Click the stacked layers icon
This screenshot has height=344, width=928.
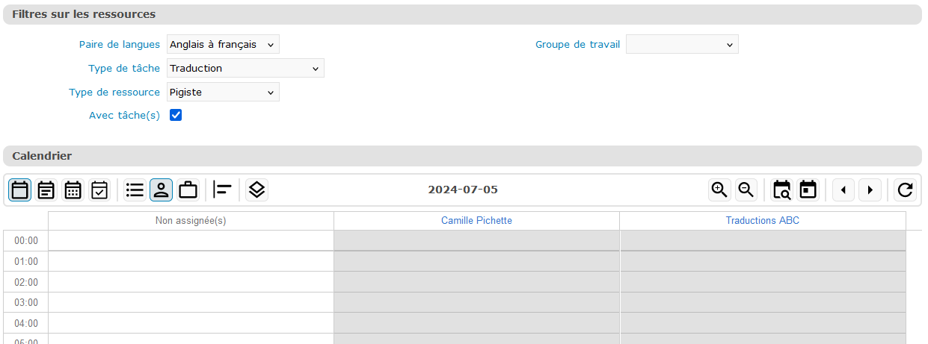pos(256,190)
